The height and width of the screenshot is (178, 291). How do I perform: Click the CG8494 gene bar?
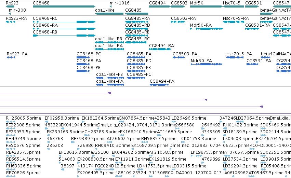click(x=160, y=6)
